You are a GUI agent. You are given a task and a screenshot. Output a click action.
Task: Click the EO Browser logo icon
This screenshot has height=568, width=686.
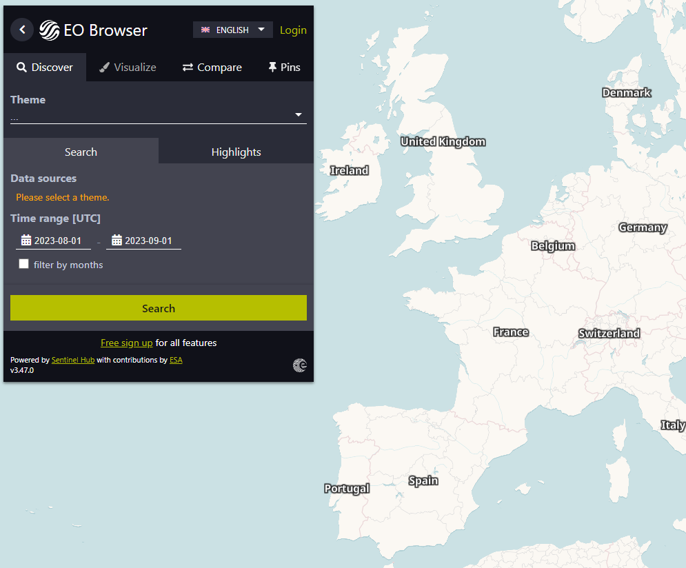(x=49, y=30)
